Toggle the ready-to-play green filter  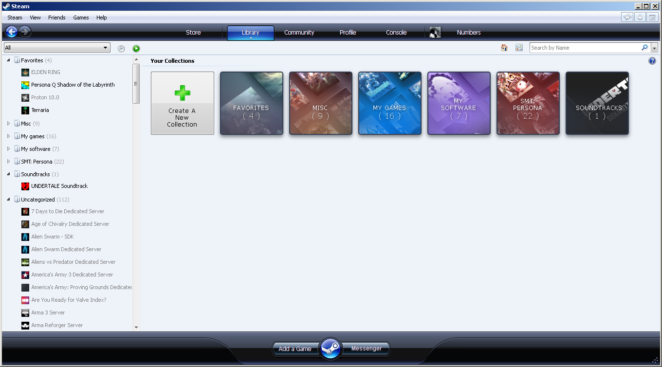tap(136, 48)
